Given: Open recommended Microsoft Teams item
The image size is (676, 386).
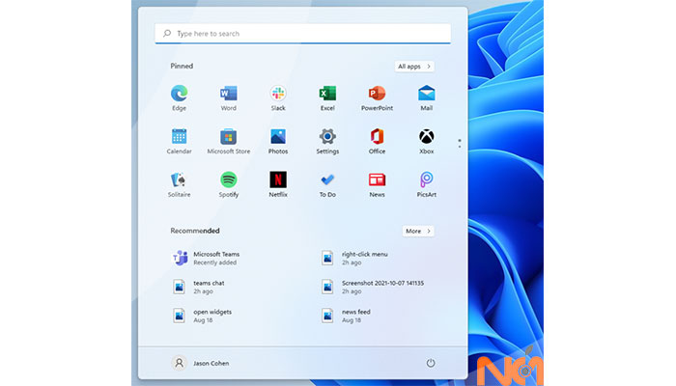Looking at the screenshot, I should click(206, 258).
